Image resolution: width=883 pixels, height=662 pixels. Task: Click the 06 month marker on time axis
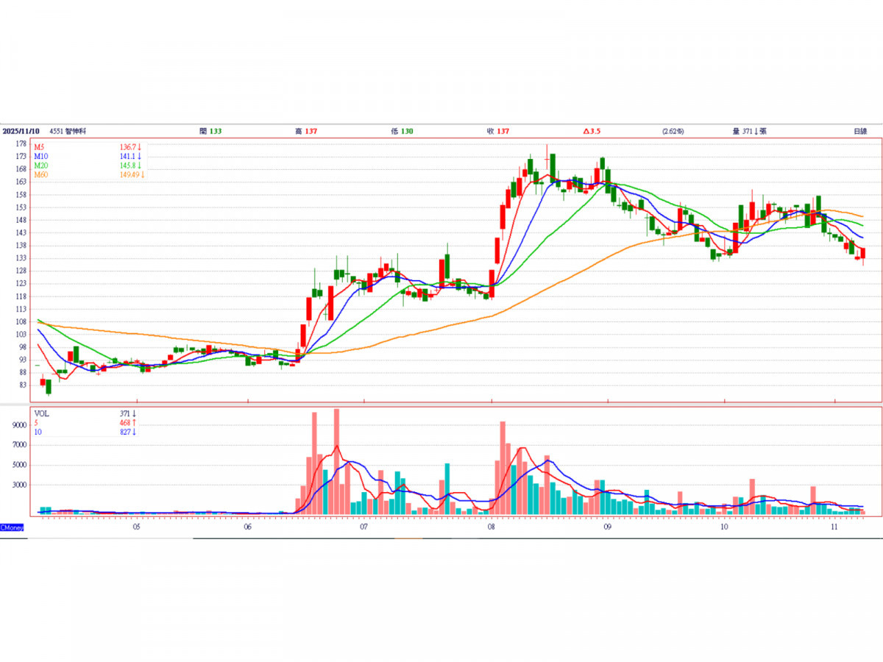248,527
